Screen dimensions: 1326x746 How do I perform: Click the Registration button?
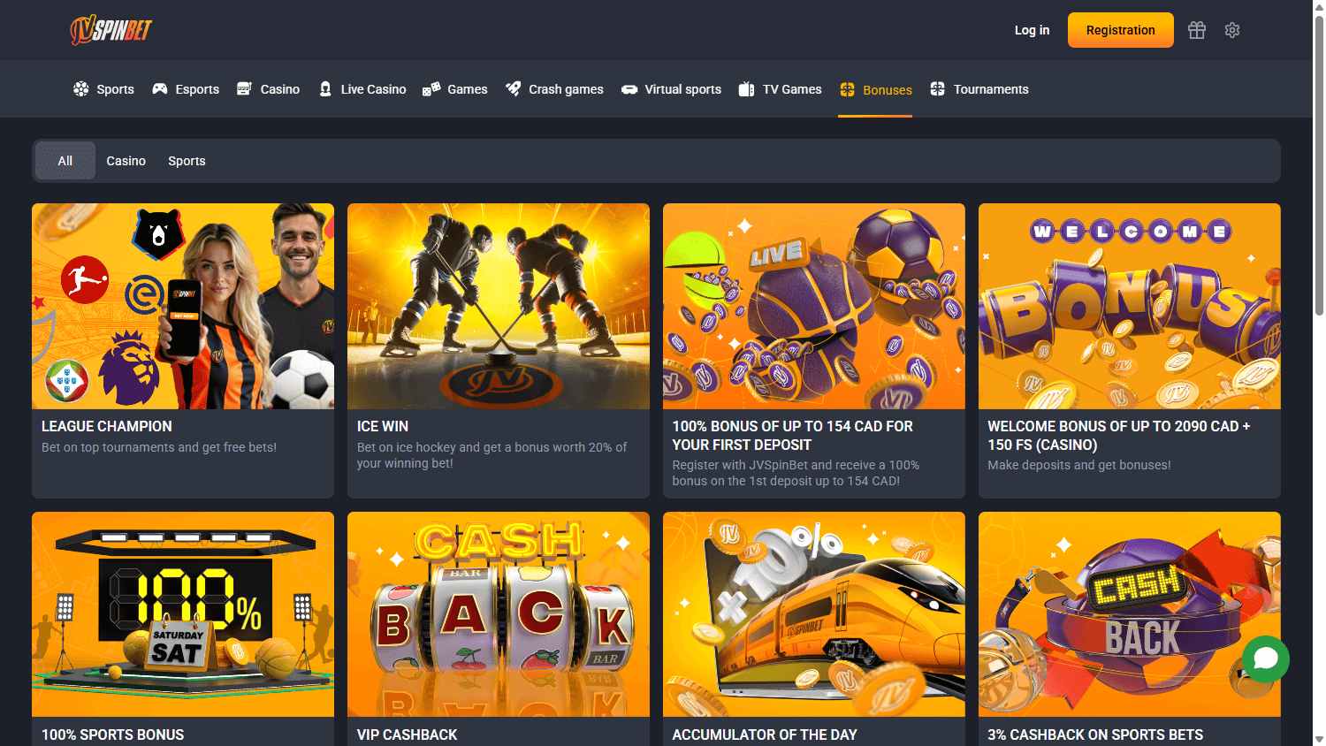tap(1120, 29)
